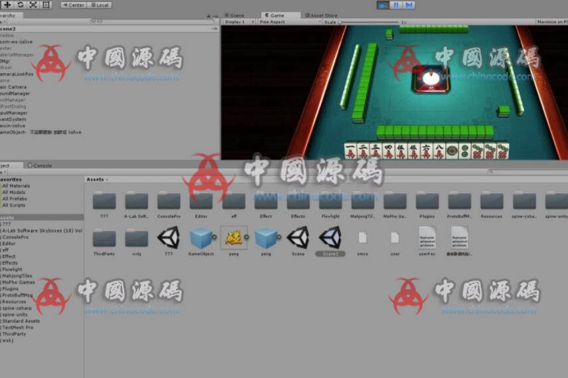Select SoundManager in the Hierarchy
This screenshot has width=568, height=378.
pyautogui.click(x=15, y=94)
